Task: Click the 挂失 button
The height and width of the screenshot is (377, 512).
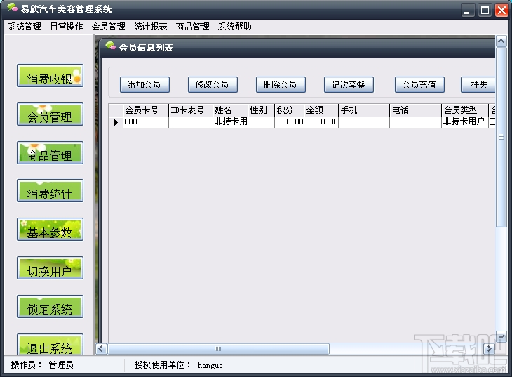Action: pyautogui.click(x=478, y=85)
